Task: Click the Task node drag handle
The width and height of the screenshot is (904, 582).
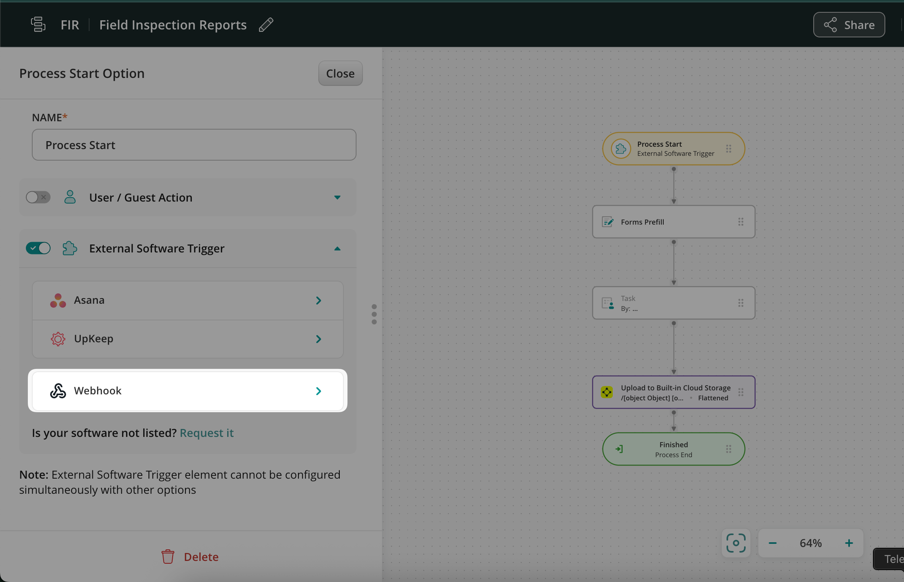Action: [741, 303]
